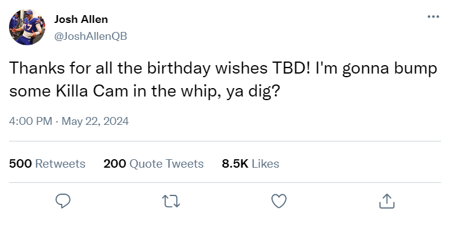This screenshot has width=450, height=228.
Task: Click the 8.5K likes count number
Action: click(x=235, y=163)
